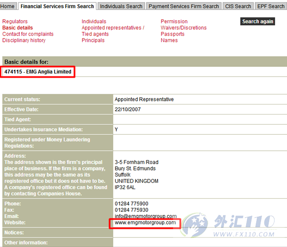Show Disciplinary history page
The image size is (287, 247).
[x=24, y=40]
